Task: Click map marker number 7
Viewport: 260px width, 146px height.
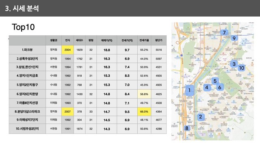Action: pos(224,32)
